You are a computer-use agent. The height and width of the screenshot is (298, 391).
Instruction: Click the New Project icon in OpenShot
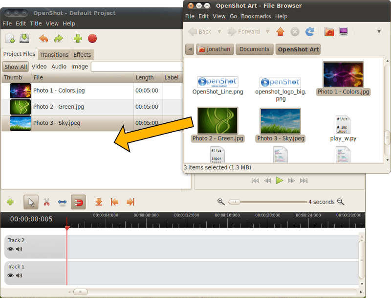pyautogui.click(x=10, y=39)
